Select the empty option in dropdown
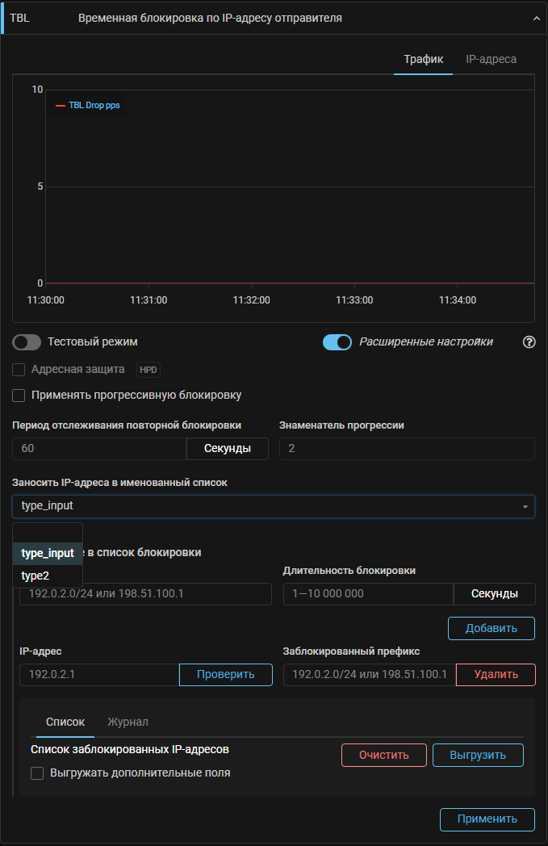The height and width of the screenshot is (846, 548). [48, 533]
